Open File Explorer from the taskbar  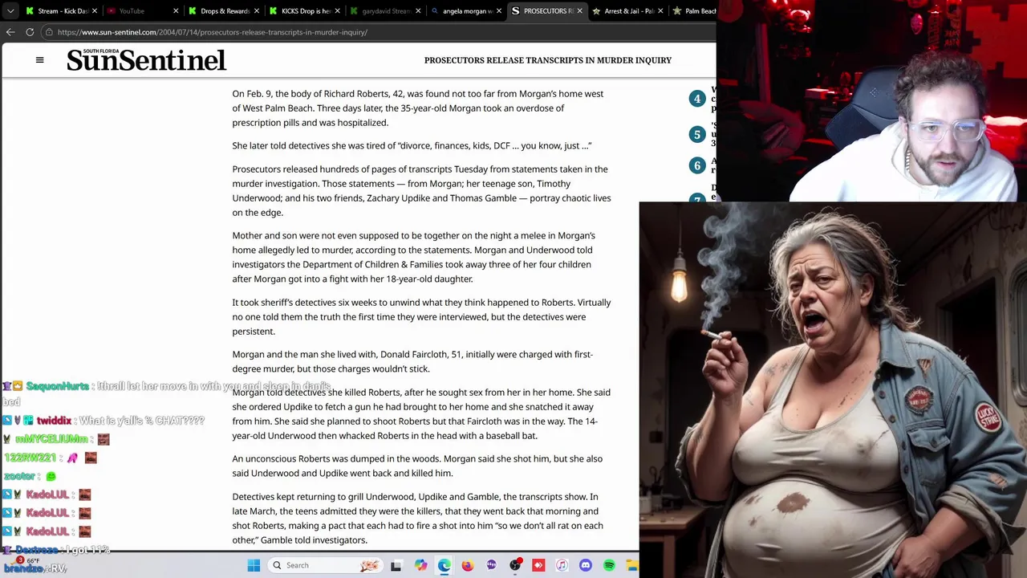[632, 565]
